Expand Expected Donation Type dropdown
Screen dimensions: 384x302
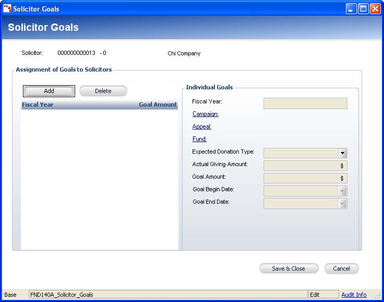[342, 153]
